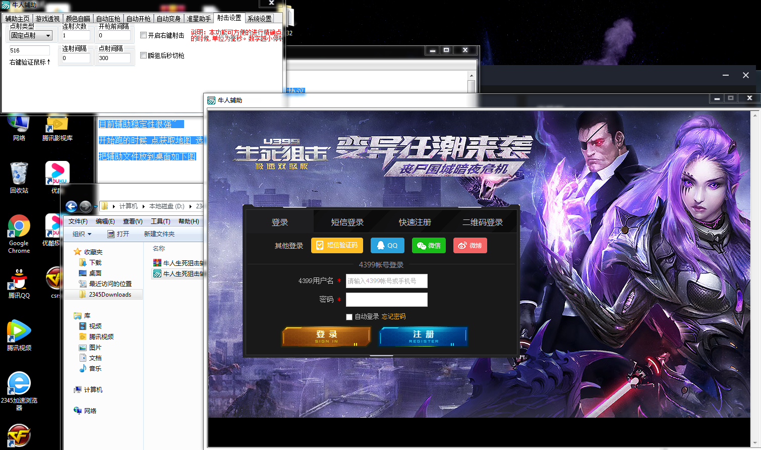
Task: Switch to the 准星助手 tab
Action: (199, 19)
